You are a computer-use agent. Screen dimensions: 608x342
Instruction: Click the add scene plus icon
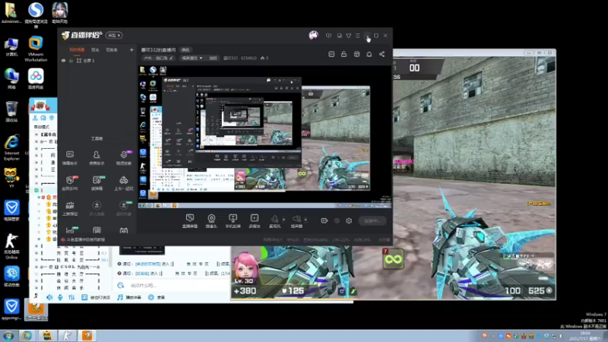click(x=131, y=49)
